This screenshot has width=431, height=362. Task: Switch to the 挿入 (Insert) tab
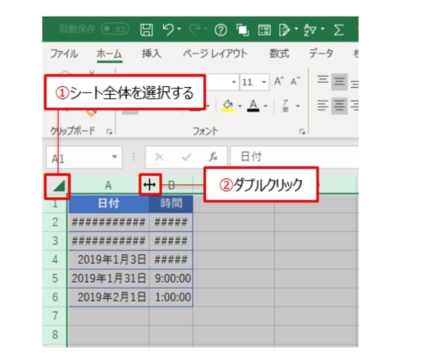(151, 54)
